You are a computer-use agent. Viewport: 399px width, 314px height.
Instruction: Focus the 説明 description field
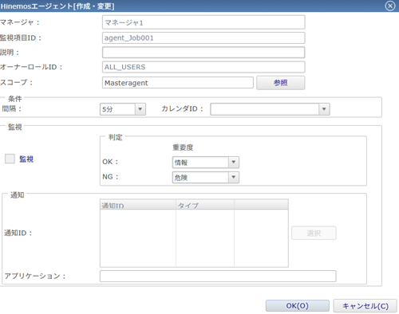click(x=203, y=53)
